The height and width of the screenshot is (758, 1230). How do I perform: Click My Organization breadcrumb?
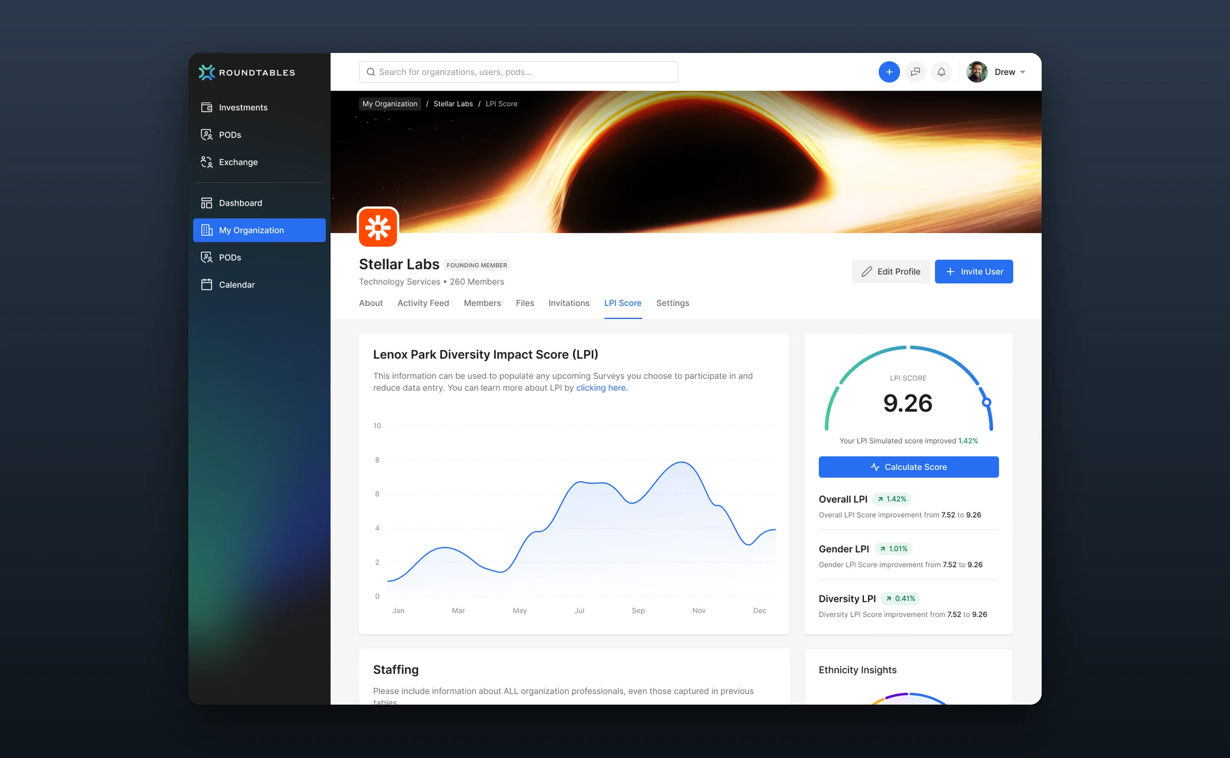coord(390,104)
